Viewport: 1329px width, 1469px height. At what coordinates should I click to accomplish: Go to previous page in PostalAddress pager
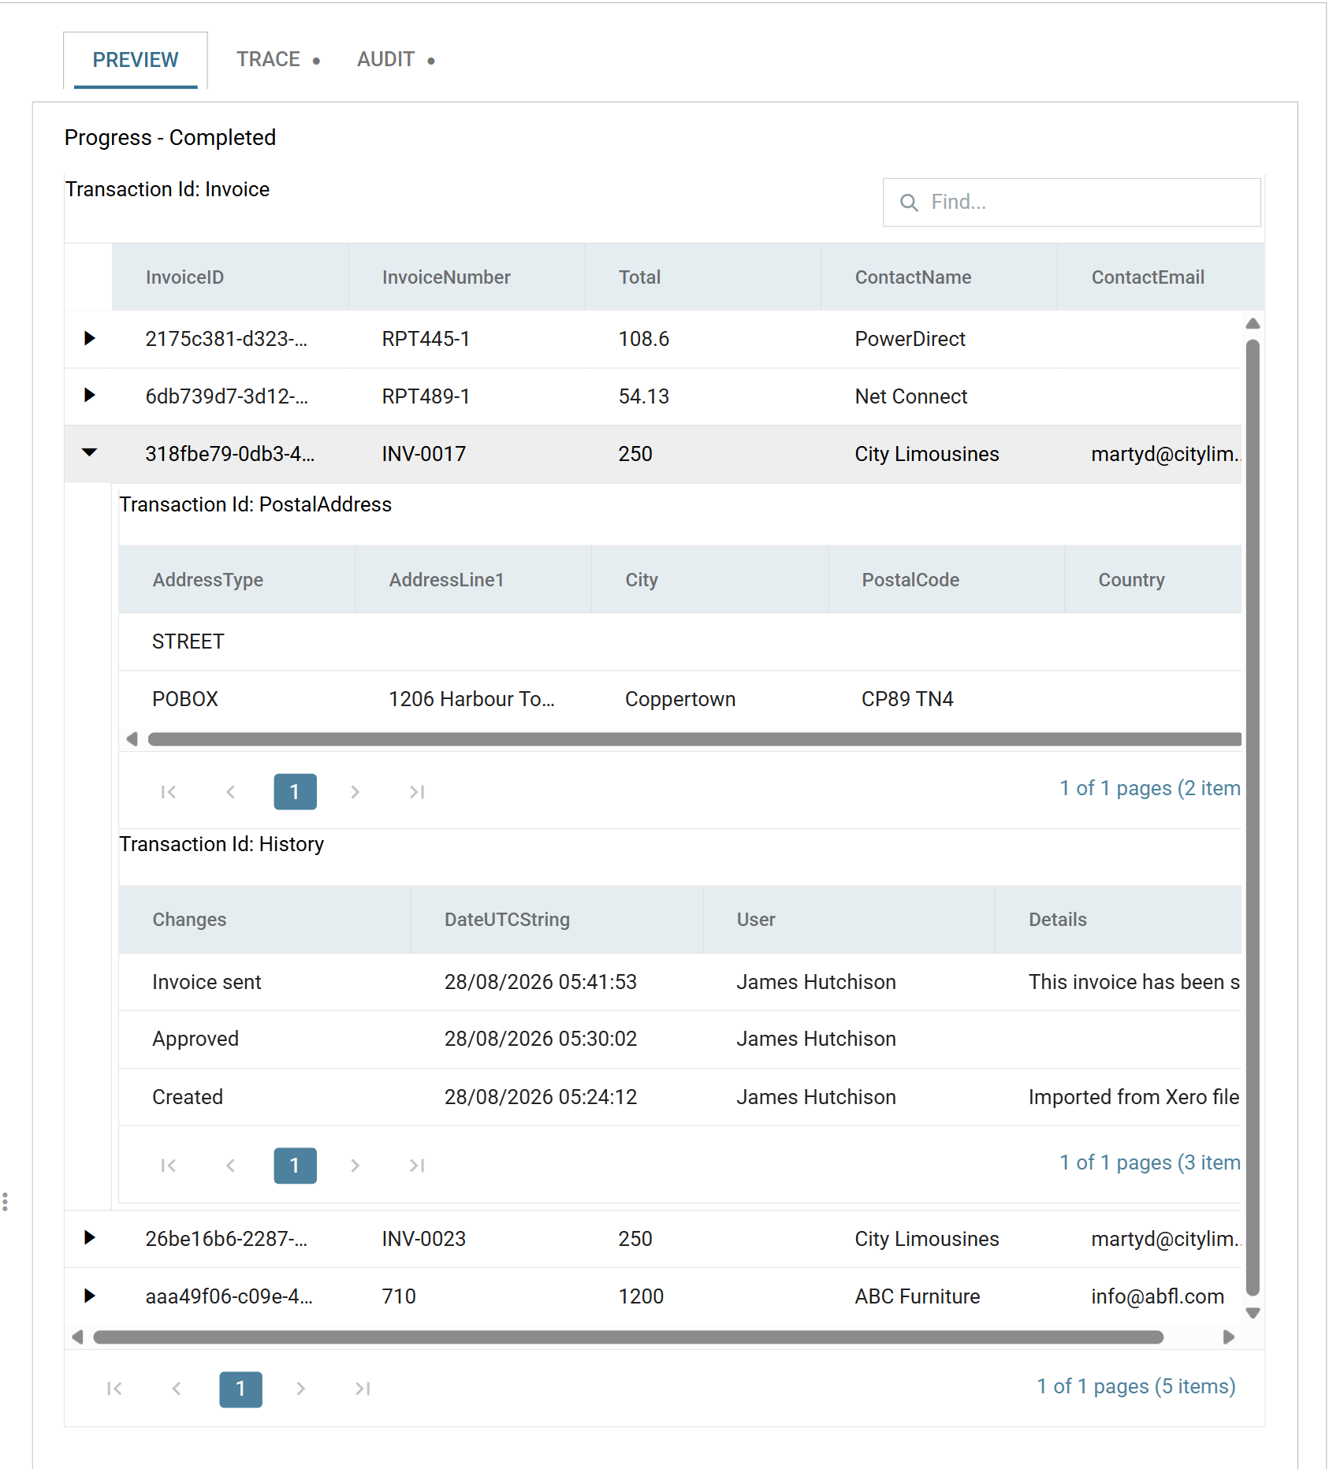point(230,792)
